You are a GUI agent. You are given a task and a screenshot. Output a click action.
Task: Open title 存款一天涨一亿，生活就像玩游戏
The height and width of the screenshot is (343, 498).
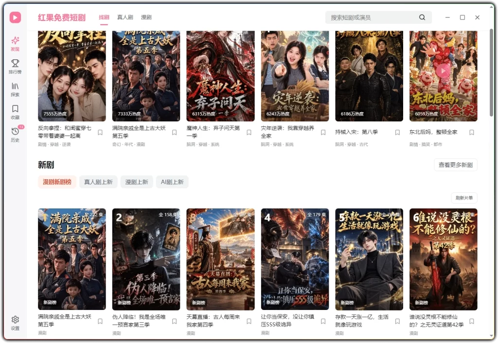click(x=362, y=321)
